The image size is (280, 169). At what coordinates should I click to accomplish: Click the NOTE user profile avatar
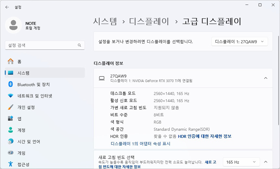pyautogui.click(x=13, y=25)
